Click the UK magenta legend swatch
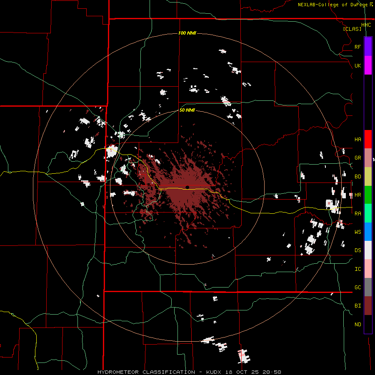Screen dimensions: 375x375 tap(368, 65)
